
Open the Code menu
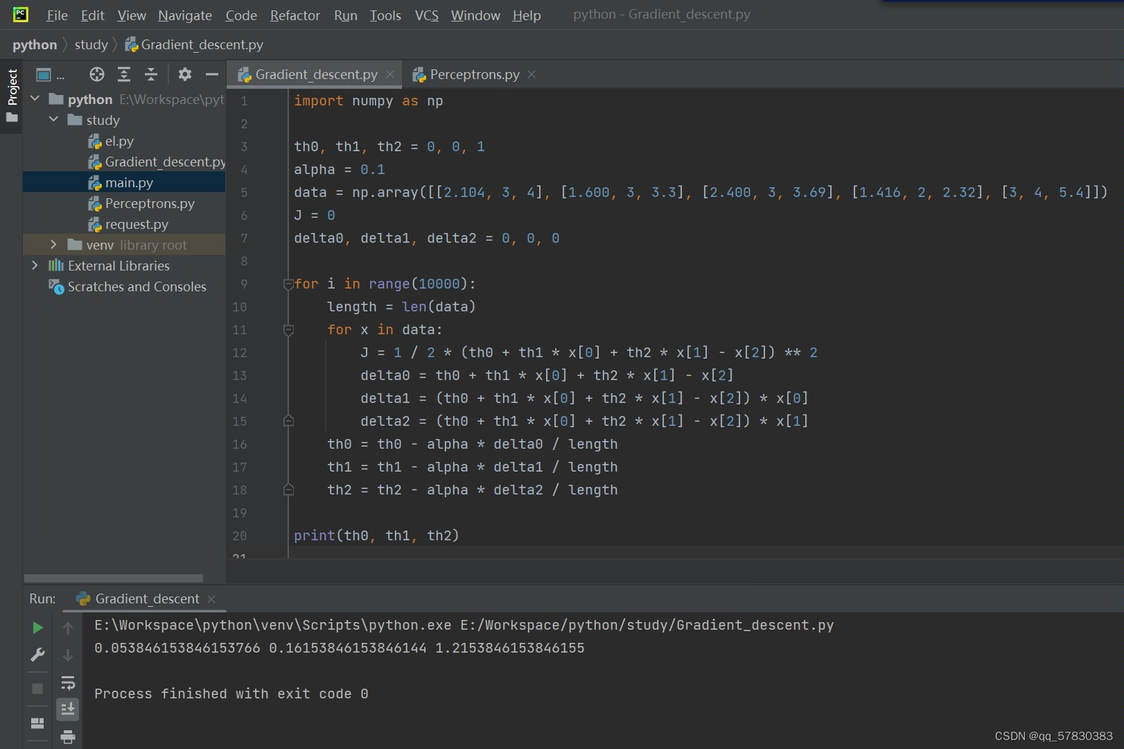241,15
